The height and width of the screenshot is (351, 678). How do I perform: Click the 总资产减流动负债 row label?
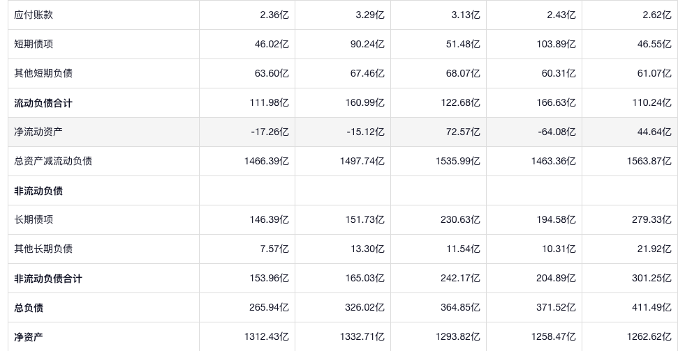tap(53, 161)
